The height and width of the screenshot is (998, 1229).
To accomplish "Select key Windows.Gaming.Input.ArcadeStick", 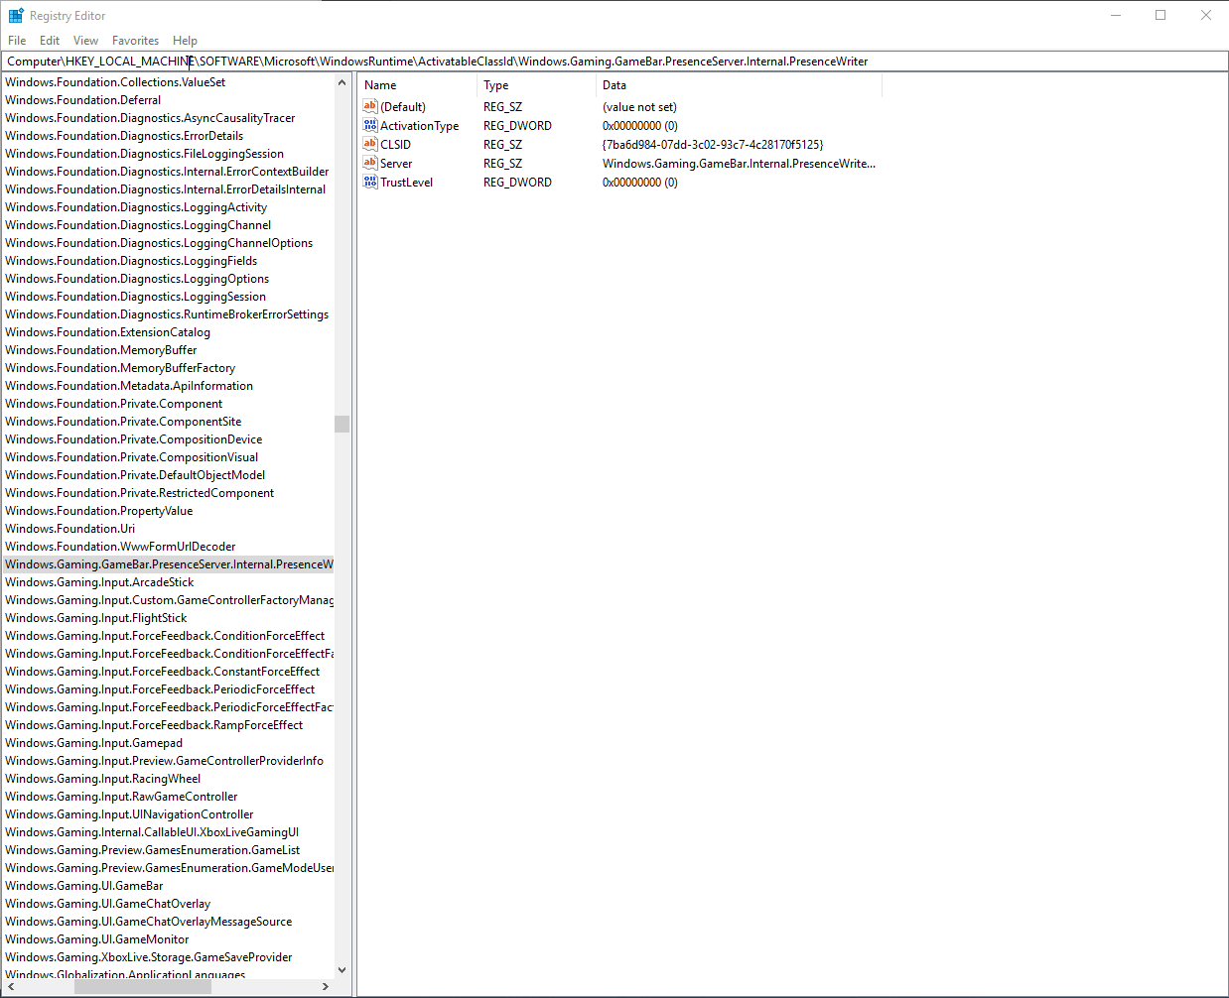I will 99,582.
